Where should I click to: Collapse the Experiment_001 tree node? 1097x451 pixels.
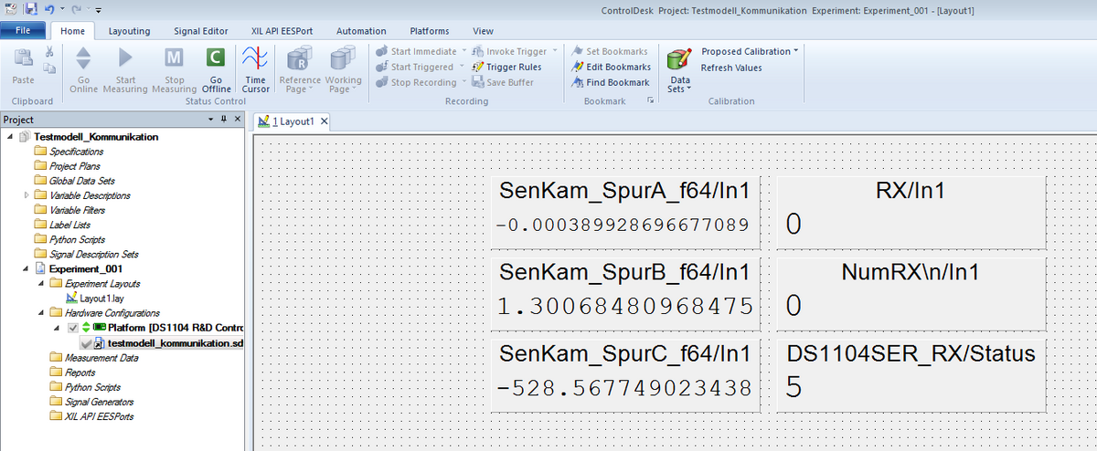[x=26, y=268]
